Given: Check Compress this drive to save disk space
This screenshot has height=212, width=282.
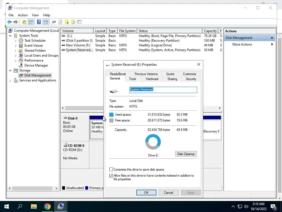Looking at the screenshot, I should point(111,169).
